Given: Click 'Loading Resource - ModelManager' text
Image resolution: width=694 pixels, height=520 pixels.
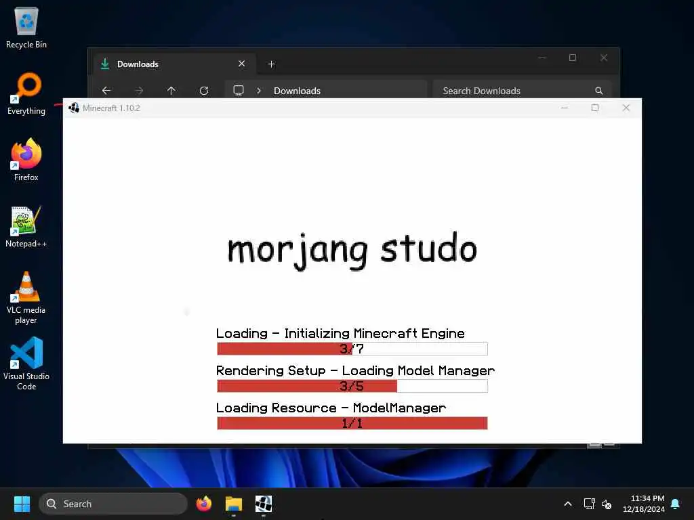Looking at the screenshot, I should tap(331, 408).
